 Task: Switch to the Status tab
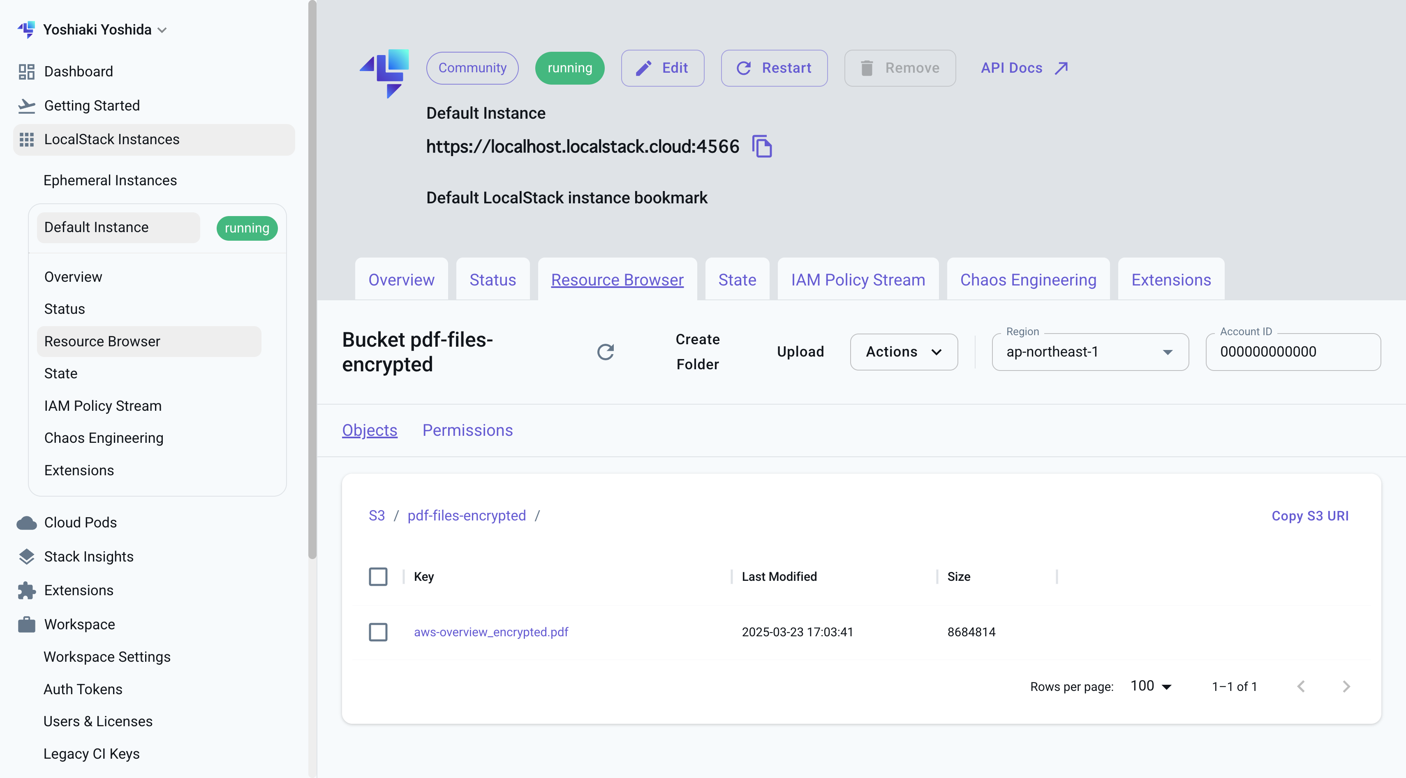coord(493,280)
